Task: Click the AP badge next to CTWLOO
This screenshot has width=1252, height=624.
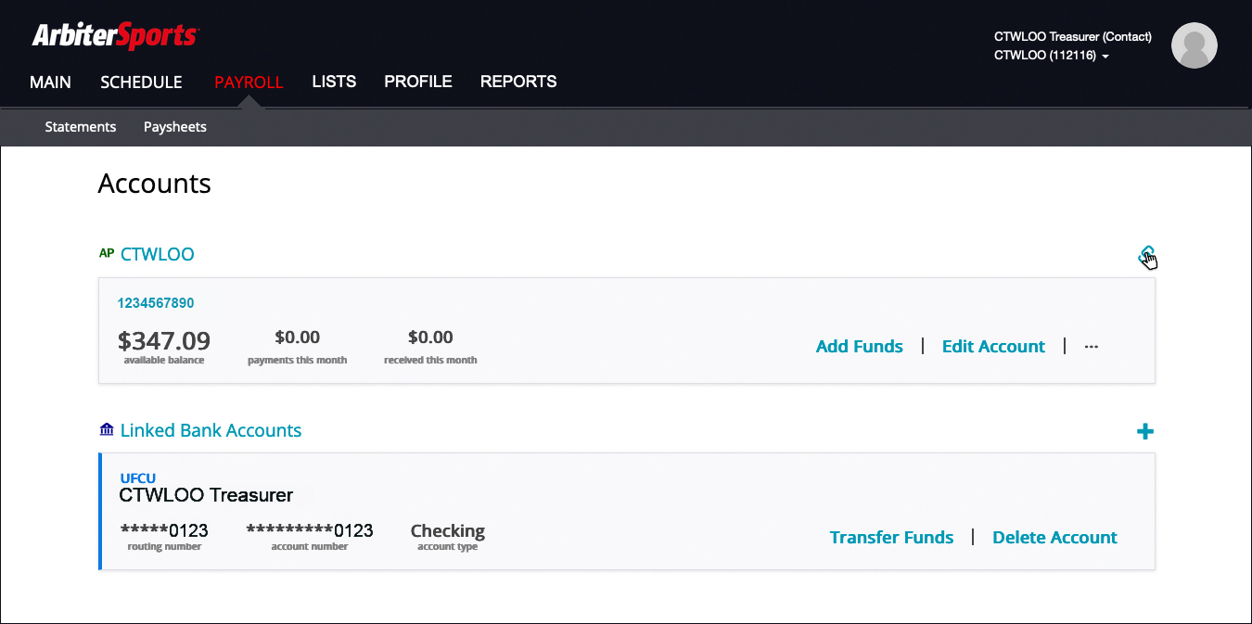Action: click(107, 252)
